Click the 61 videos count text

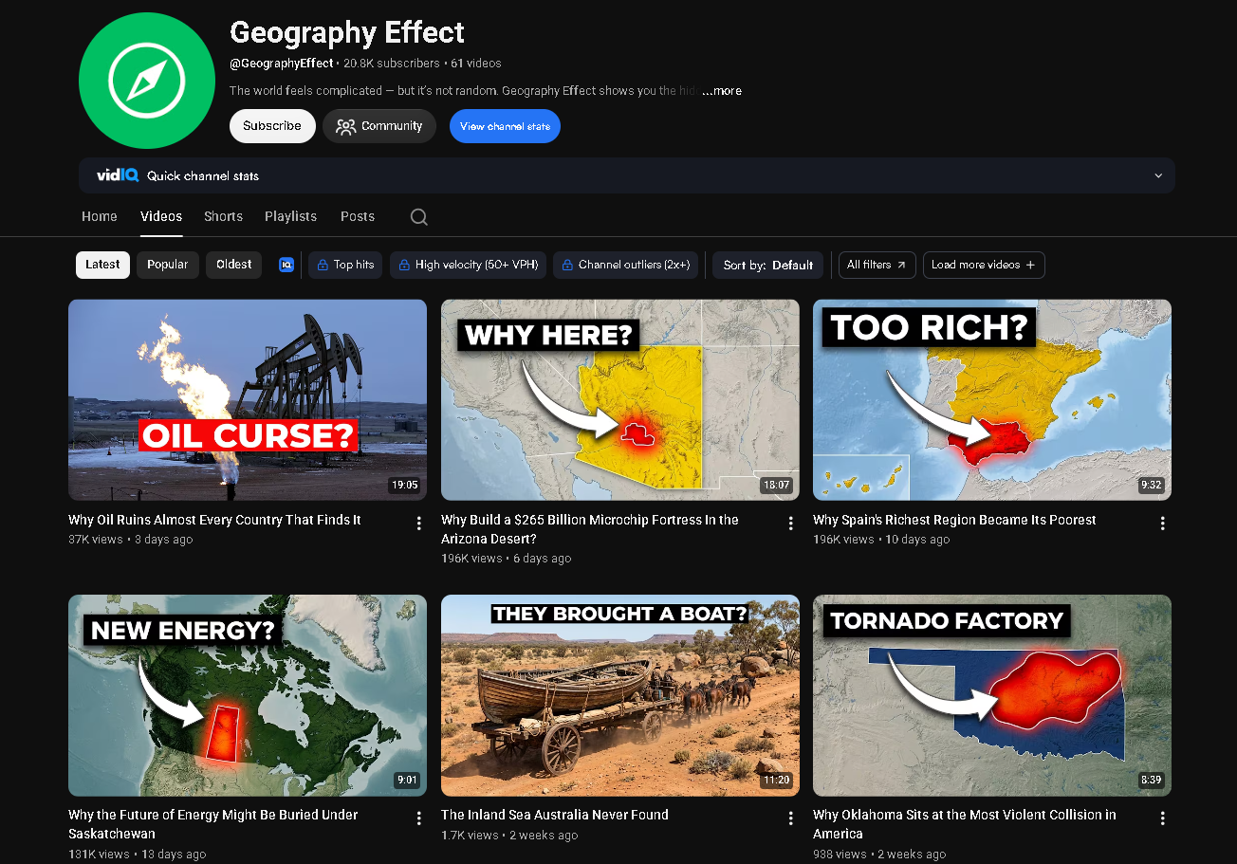click(476, 64)
